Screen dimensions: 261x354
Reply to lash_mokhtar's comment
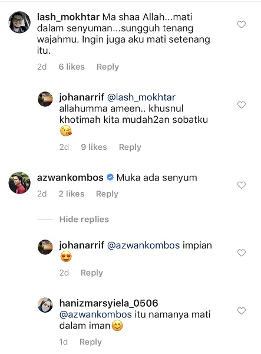point(108,67)
